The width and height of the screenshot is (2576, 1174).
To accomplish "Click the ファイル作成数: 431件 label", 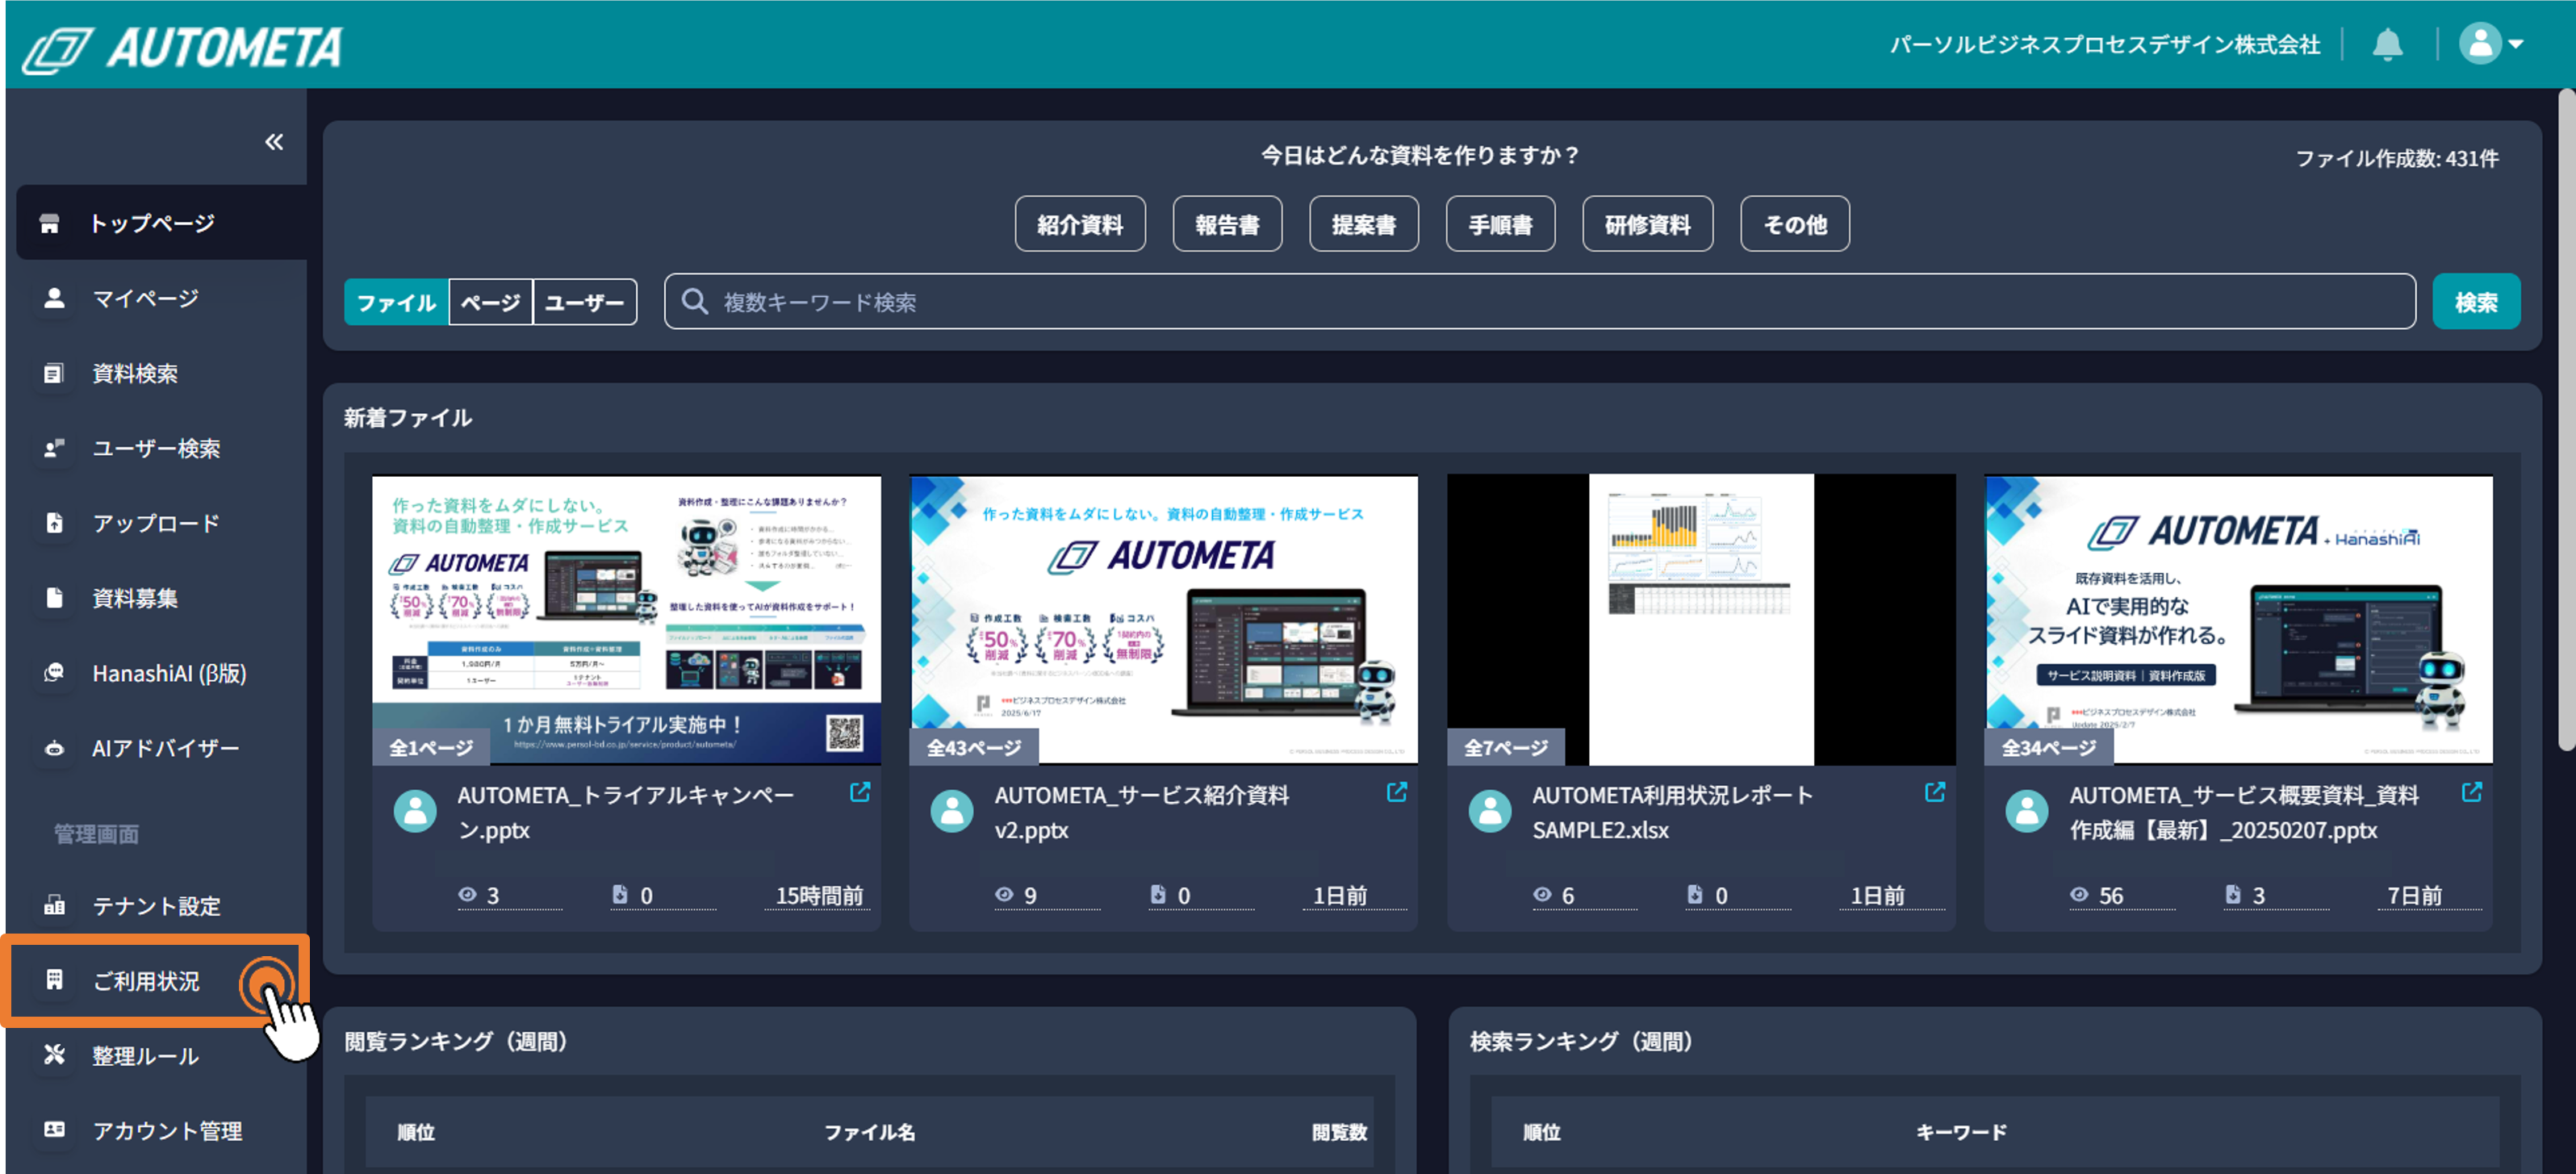I will pyautogui.click(x=2396, y=158).
